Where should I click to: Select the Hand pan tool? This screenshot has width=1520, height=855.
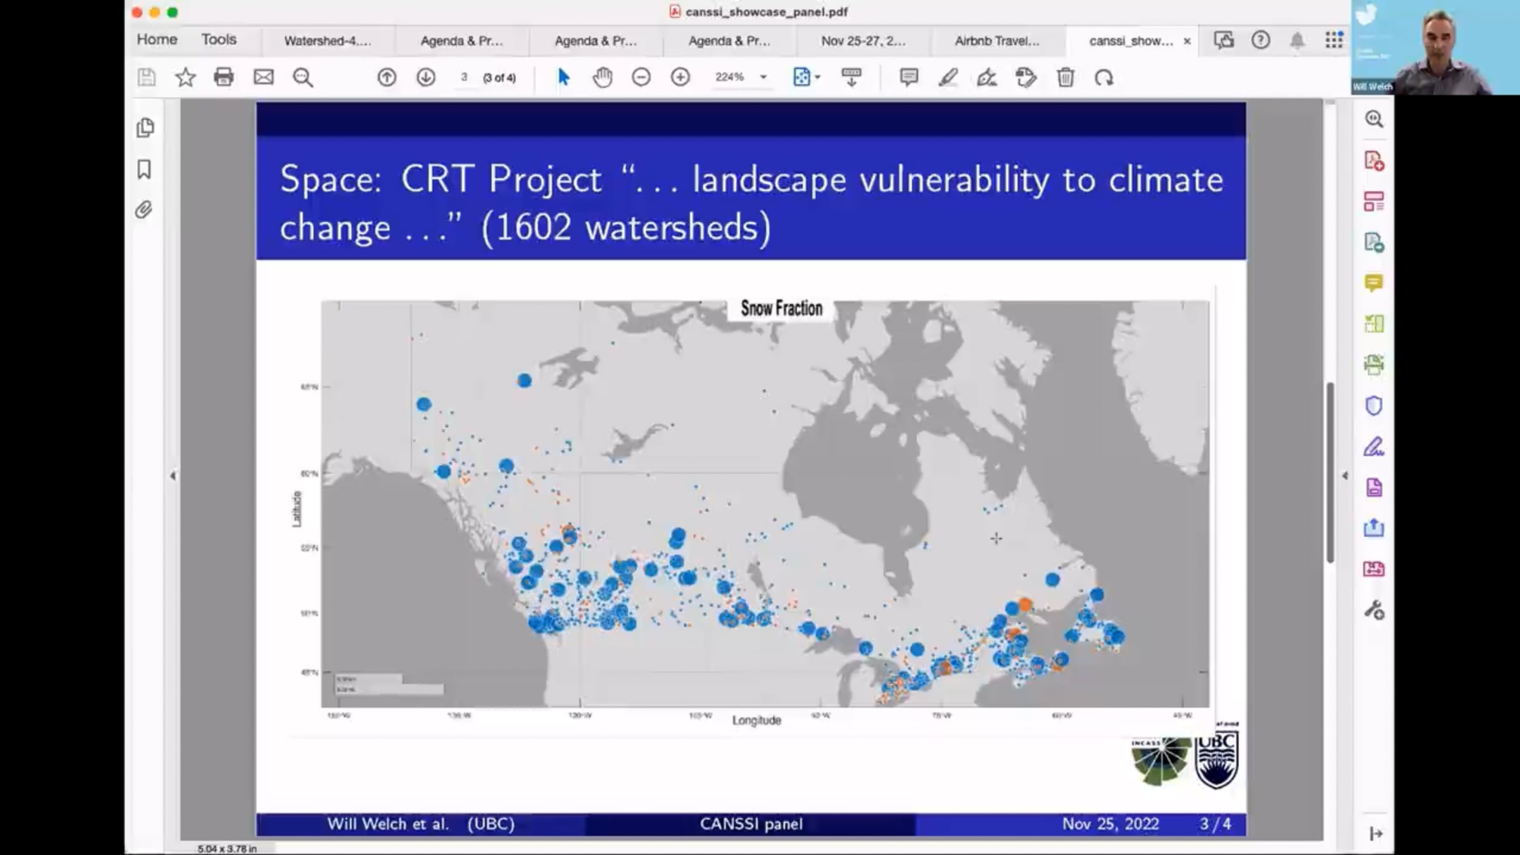pyautogui.click(x=602, y=77)
